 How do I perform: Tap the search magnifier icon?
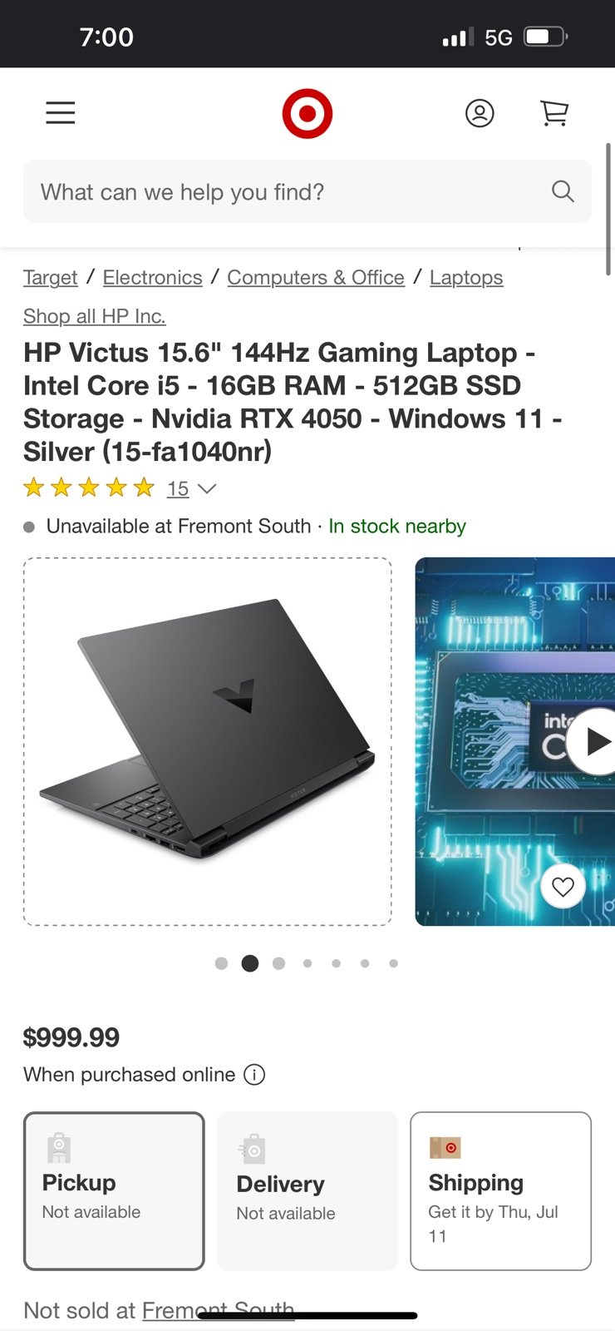click(x=563, y=191)
